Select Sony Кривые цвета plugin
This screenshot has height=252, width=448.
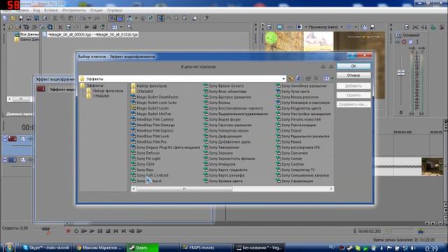tap(225, 181)
